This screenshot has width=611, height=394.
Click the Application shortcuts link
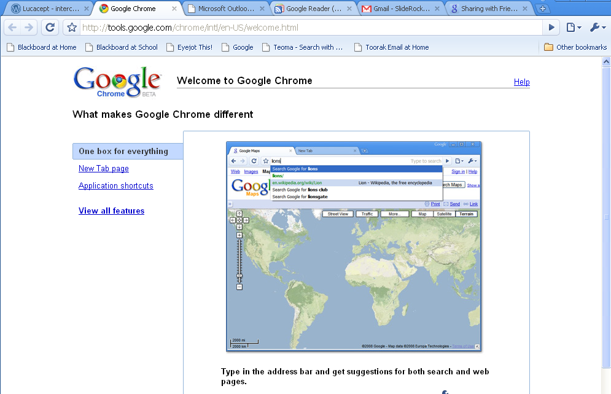116,186
